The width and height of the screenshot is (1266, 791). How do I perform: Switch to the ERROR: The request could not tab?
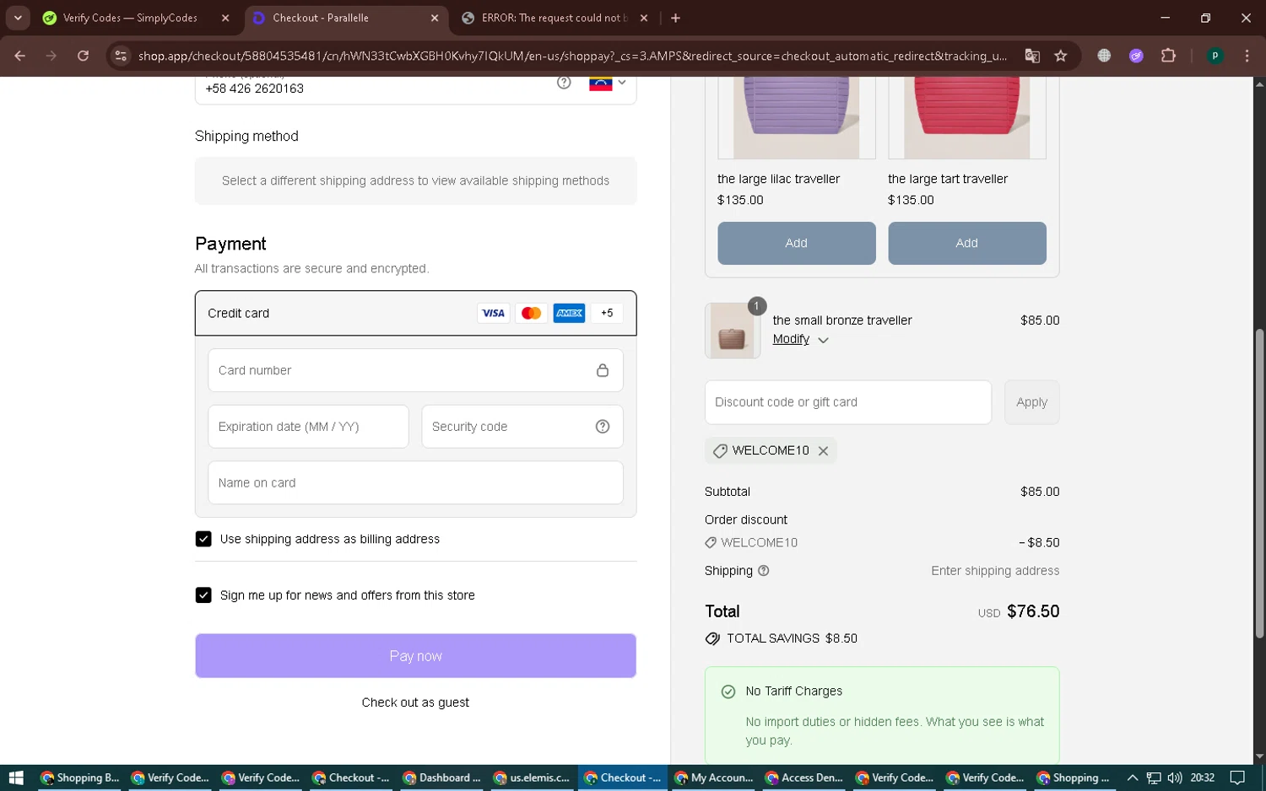point(555,18)
